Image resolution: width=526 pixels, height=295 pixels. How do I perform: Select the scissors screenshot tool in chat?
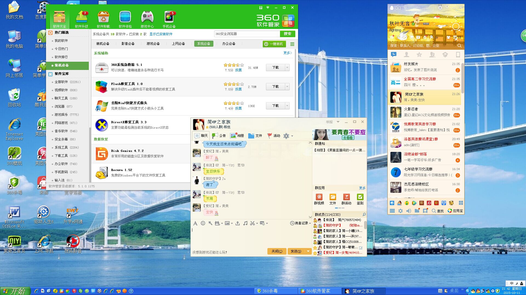(253, 223)
